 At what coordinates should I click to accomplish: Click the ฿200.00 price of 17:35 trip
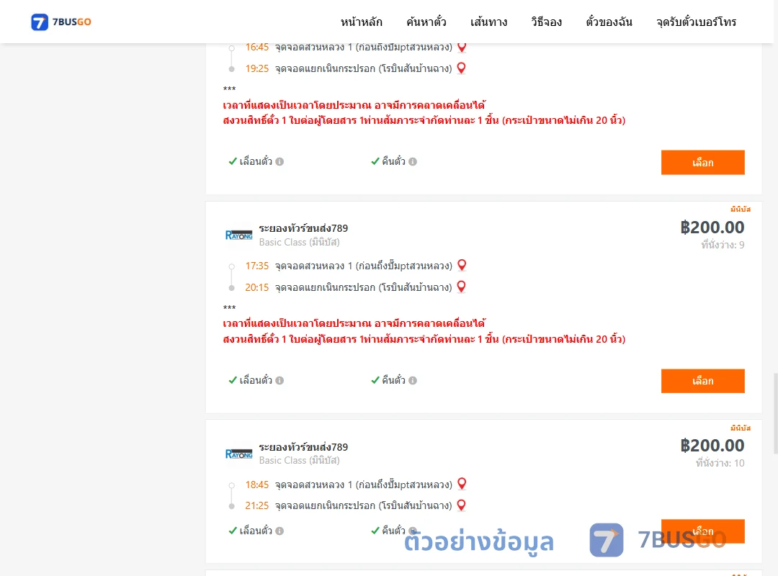click(712, 228)
